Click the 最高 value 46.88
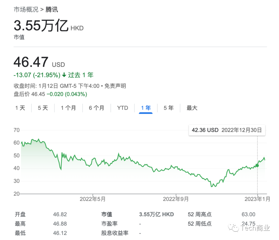Viewport: 279px width, 240px height. tap(60, 224)
